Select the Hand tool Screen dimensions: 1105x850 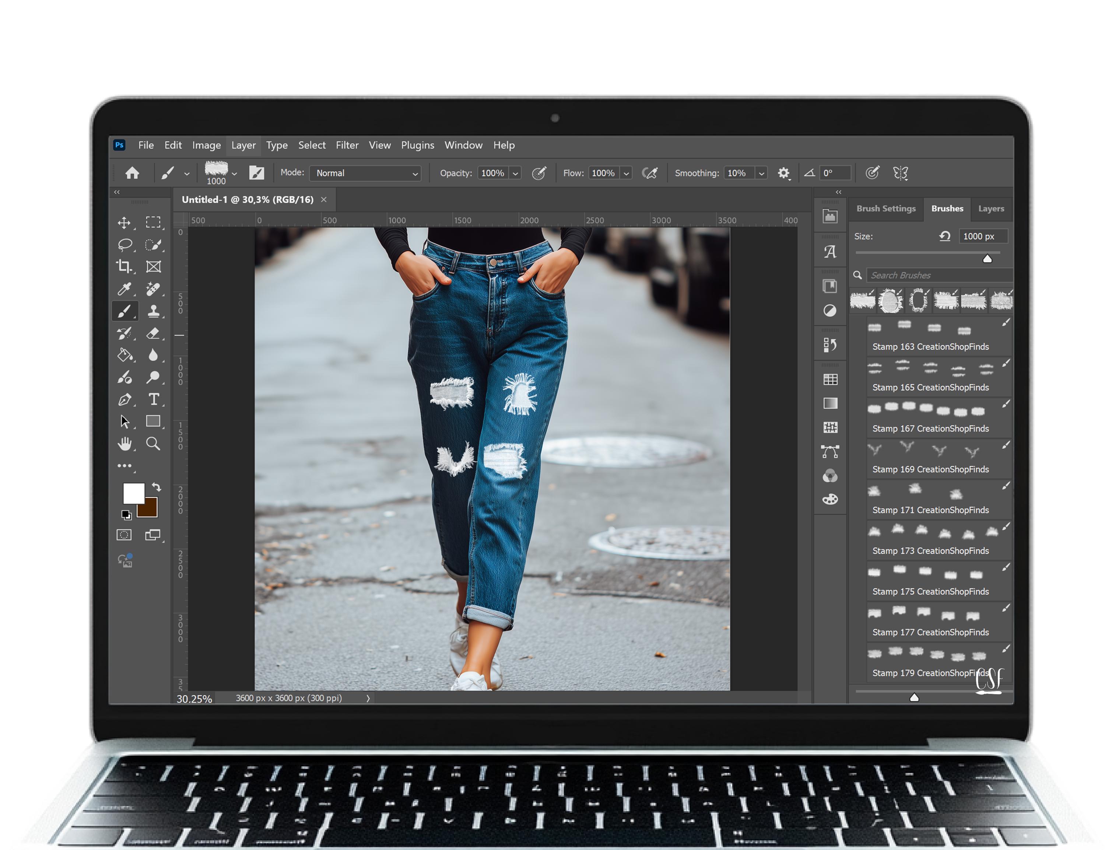pyautogui.click(x=124, y=444)
